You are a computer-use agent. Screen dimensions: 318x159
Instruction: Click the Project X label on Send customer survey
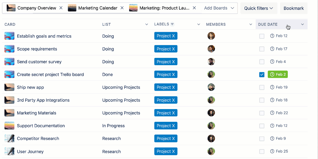[x=166, y=62]
